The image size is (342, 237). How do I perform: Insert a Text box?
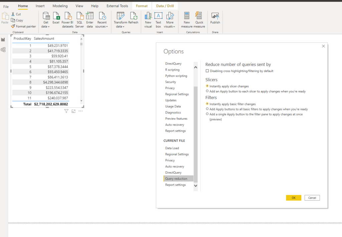click(158, 19)
